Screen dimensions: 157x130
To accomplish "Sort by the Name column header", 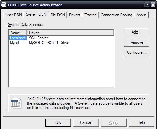I will 18,33.
